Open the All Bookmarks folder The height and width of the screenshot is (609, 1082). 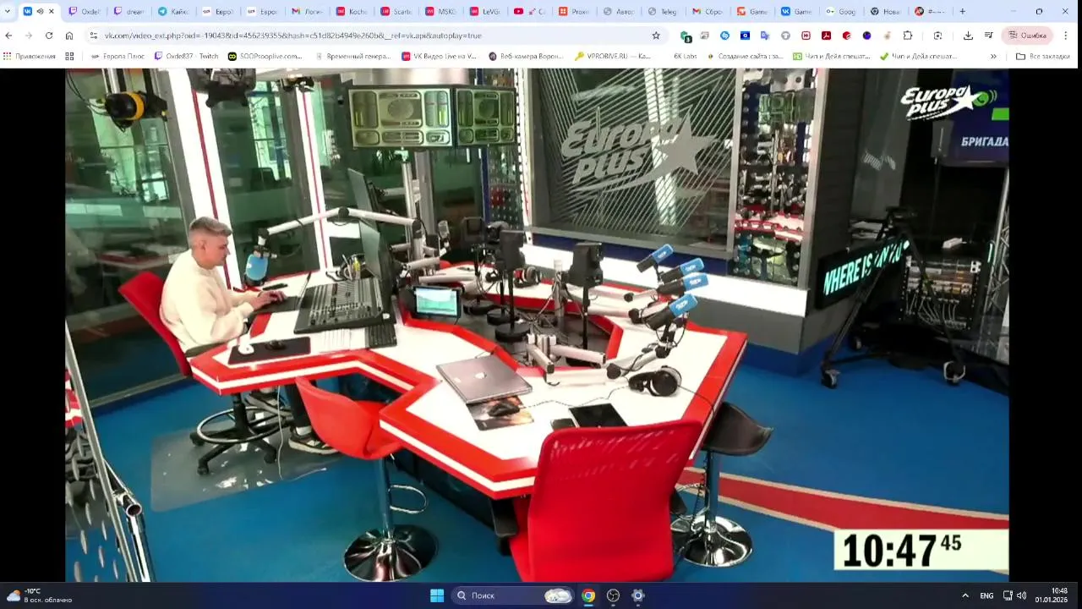pyautogui.click(x=1043, y=57)
